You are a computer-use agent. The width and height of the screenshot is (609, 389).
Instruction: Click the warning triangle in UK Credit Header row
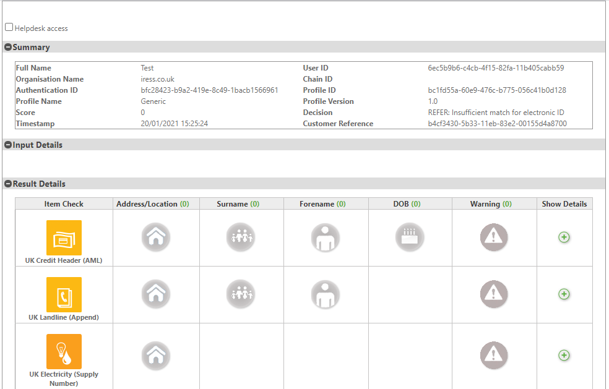pyautogui.click(x=494, y=237)
